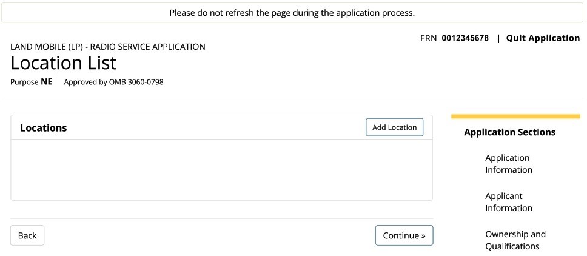
Task: Go to previous step via Back
Action: [27, 235]
